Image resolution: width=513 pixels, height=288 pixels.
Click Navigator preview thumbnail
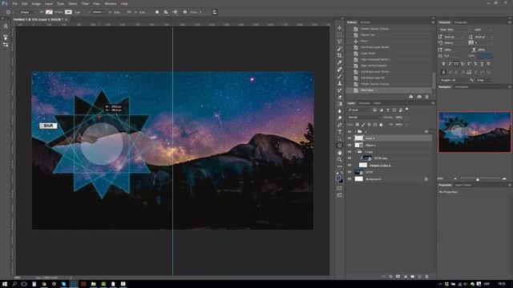point(475,132)
